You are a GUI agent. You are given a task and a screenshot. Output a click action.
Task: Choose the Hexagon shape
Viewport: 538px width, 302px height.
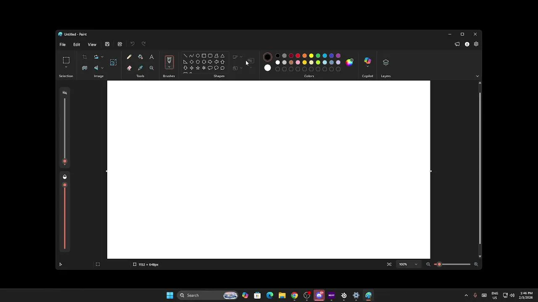[x=204, y=62]
